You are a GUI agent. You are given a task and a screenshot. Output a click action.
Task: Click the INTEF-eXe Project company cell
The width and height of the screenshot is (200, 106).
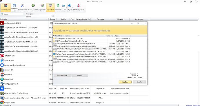pyautogui.click(x=100, y=93)
